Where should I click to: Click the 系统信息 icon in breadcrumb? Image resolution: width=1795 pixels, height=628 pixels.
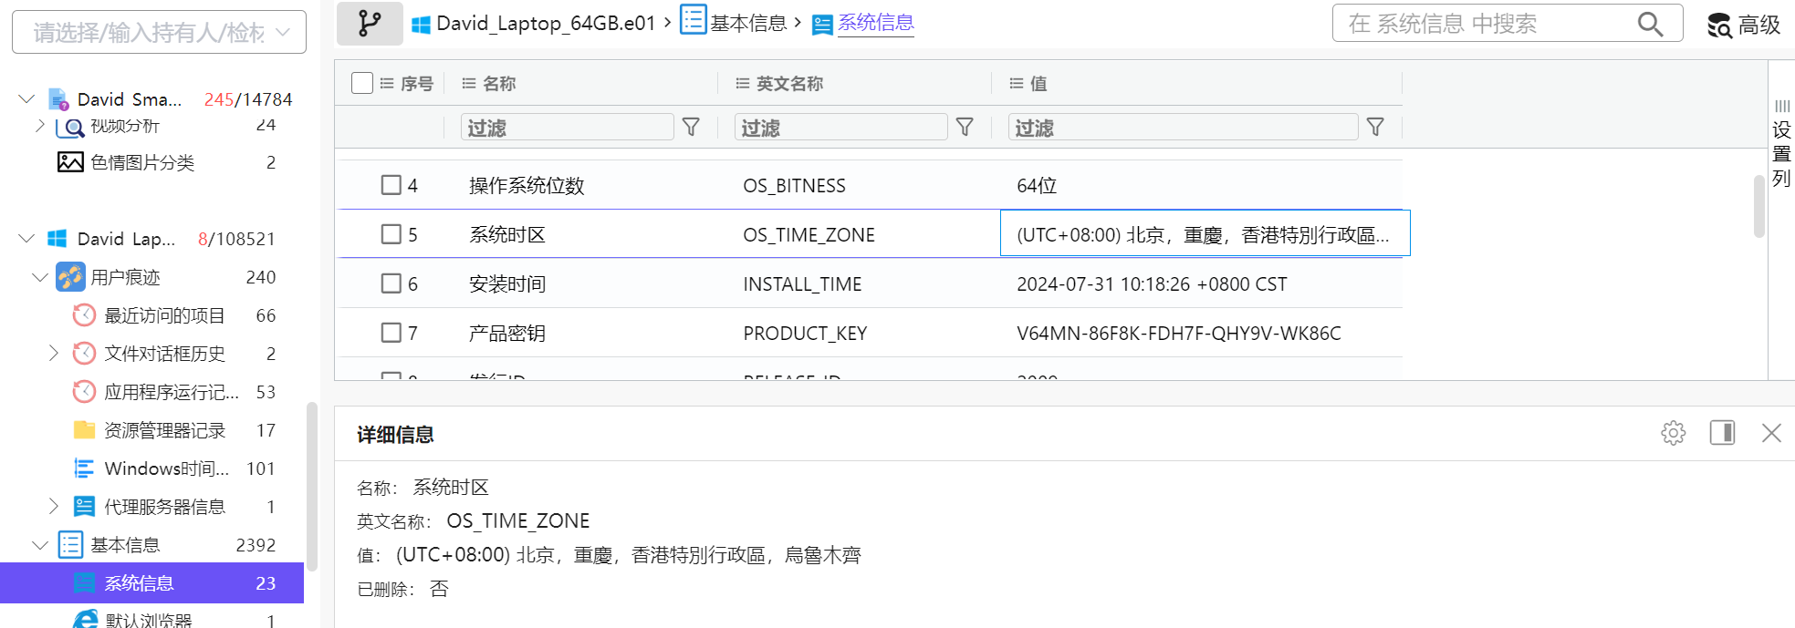coord(822,25)
